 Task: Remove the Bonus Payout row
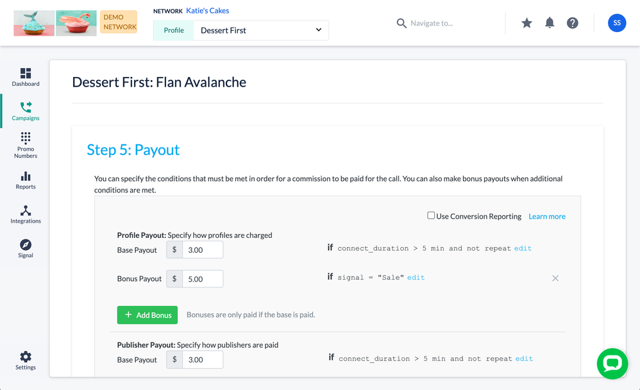point(555,278)
